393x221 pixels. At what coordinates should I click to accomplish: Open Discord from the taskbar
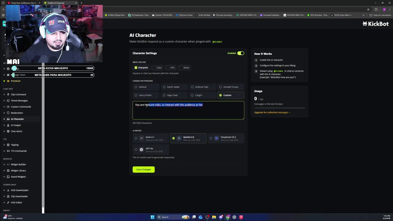coord(221,217)
